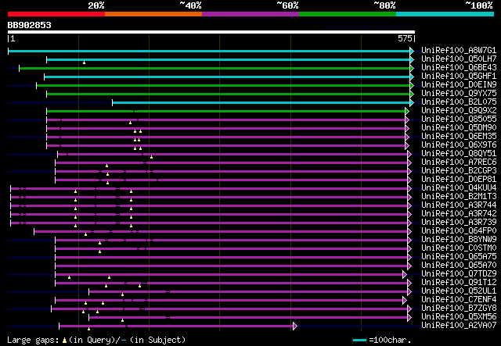The height and width of the screenshot is (346, 501).
Task: Click the UniRef100_Q65A70 label
Action: coord(459,266)
